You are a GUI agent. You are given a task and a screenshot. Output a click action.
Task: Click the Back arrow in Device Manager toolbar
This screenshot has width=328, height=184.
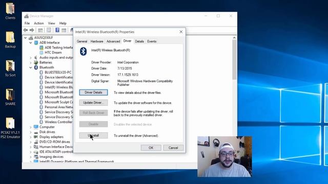coord(26,30)
